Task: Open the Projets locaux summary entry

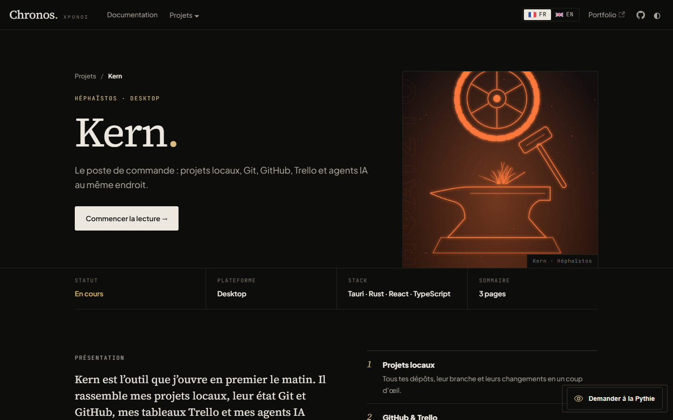Action: pyautogui.click(x=482, y=377)
